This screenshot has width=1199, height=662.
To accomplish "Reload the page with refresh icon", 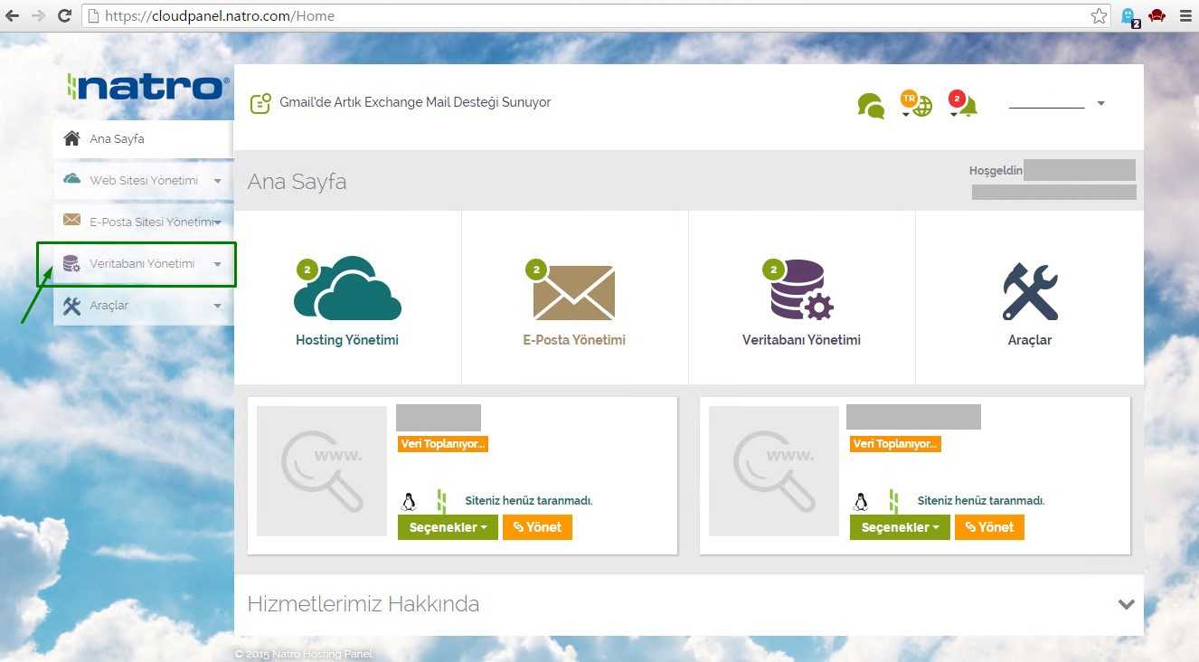I will click(64, 15).
